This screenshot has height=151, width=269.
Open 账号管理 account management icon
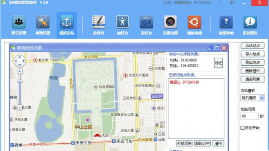[19, 22]
